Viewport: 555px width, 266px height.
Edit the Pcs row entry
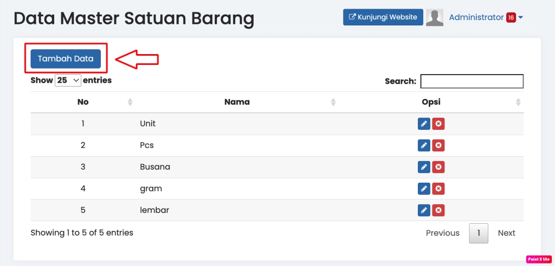click(424, 145)
